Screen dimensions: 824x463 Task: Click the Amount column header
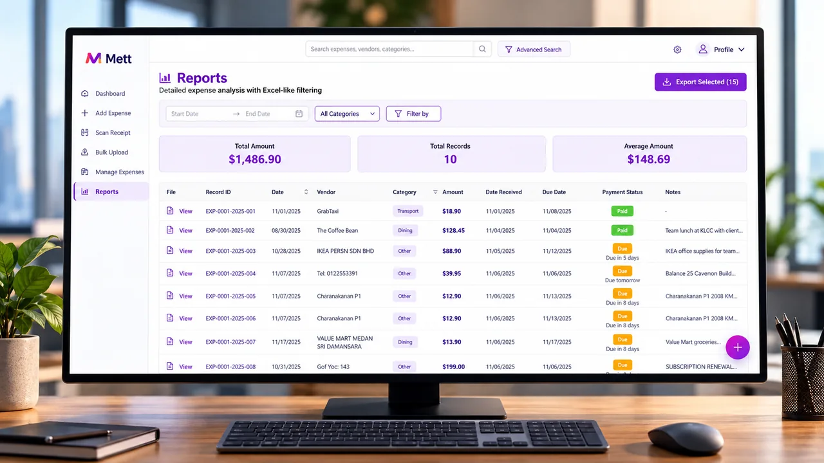[x=453, y=192]
